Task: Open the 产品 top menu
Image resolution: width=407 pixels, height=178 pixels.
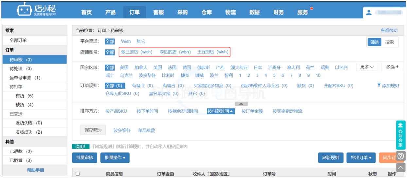Action: [111, 12]
